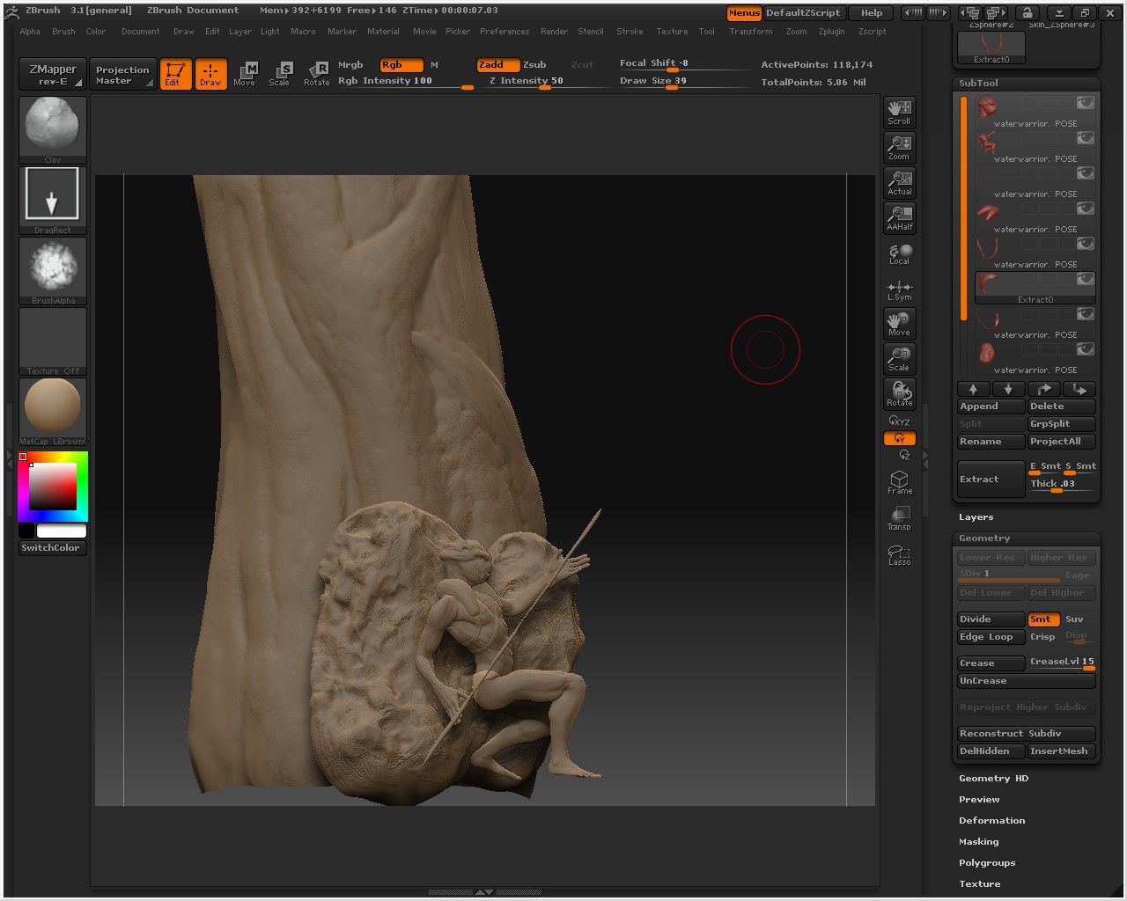Open ZMapper rev-E plugin
Image resolution: width=1127 pixels, height=901 pixels.
(53, 74)
